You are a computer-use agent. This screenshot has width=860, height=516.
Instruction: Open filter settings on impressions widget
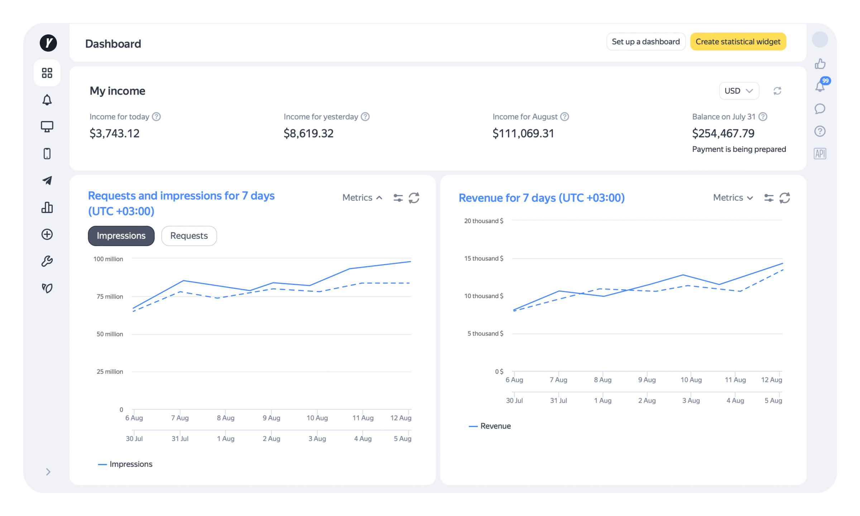[x=398, y=197]
